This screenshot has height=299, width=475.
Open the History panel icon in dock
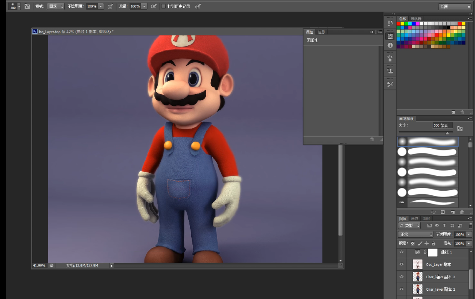(390, 23)
